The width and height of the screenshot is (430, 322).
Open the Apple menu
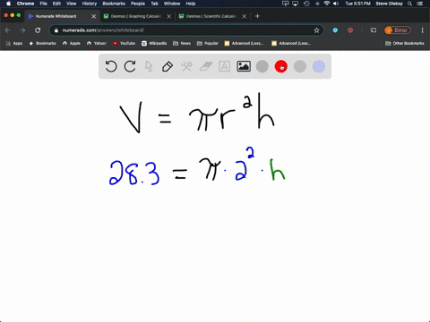[8, 4]
